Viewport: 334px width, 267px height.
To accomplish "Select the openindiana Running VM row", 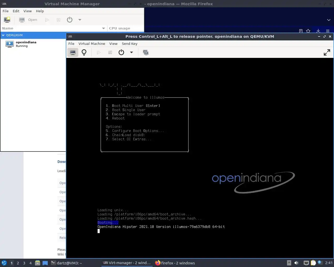I will 33,44.
